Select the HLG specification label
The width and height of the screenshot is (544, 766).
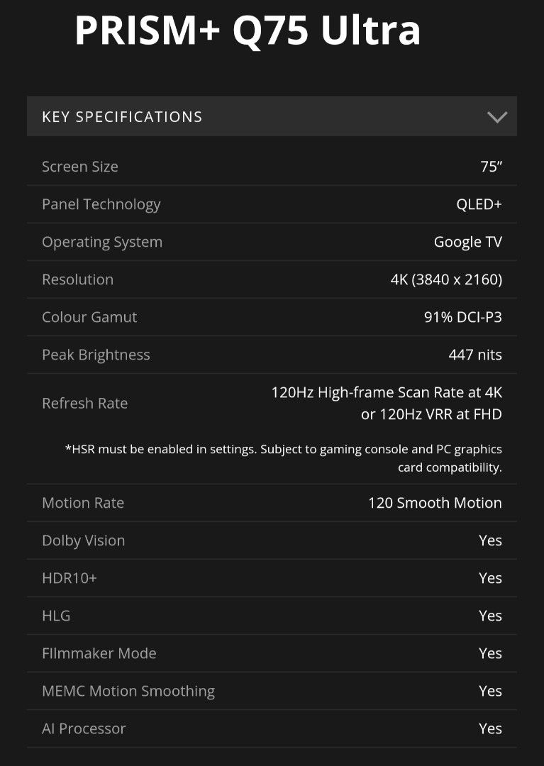pyautogui.click(x=55, y=616)
